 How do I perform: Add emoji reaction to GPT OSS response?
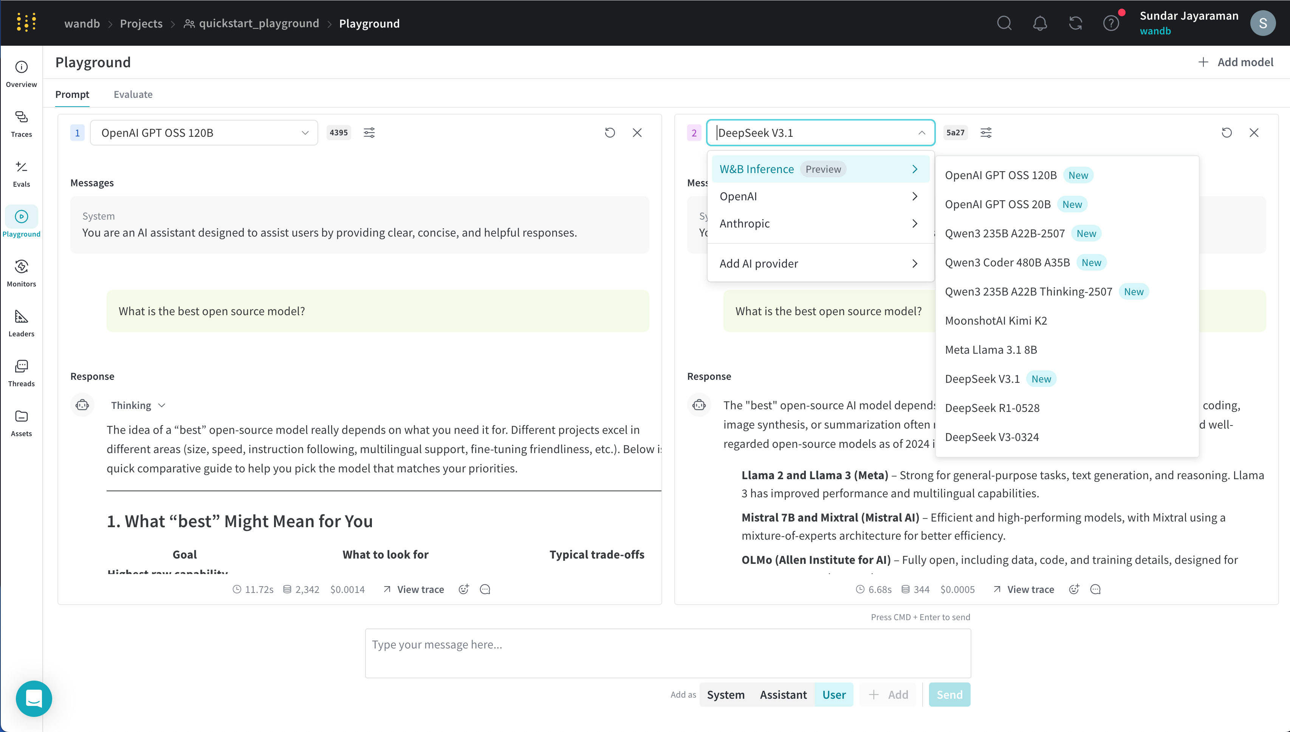[x=463, y=589]
